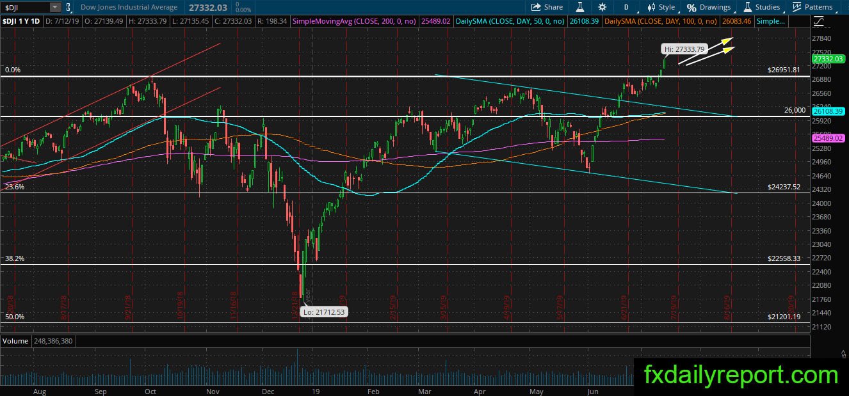This screenshot has height=396, width=849.
Task: Select the DailySMA (CLOSE, DAY, 50, 0, no) label
Action: click(510, 21)
